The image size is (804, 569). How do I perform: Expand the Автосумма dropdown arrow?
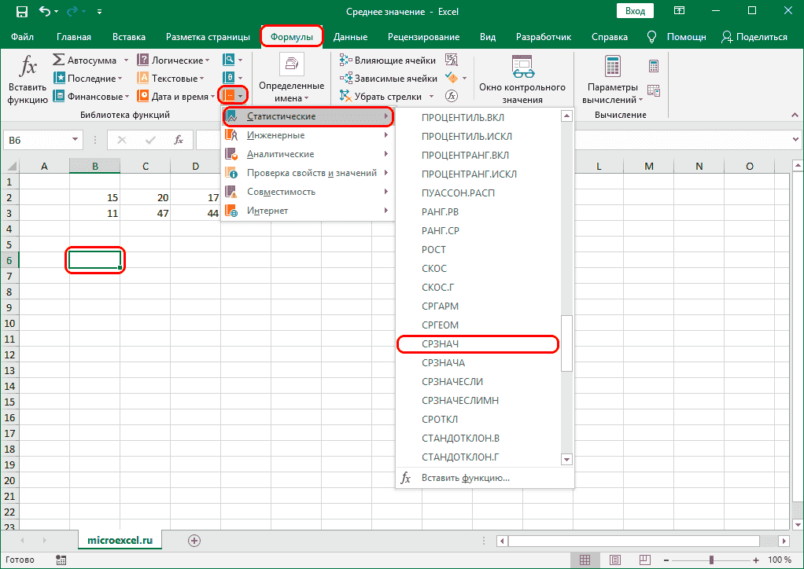[125, 61]
